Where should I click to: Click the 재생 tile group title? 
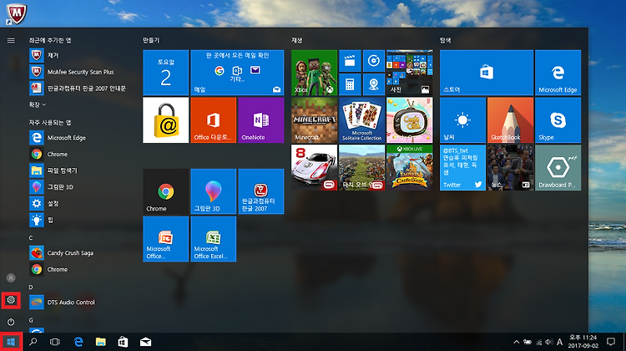coord(296,40)
